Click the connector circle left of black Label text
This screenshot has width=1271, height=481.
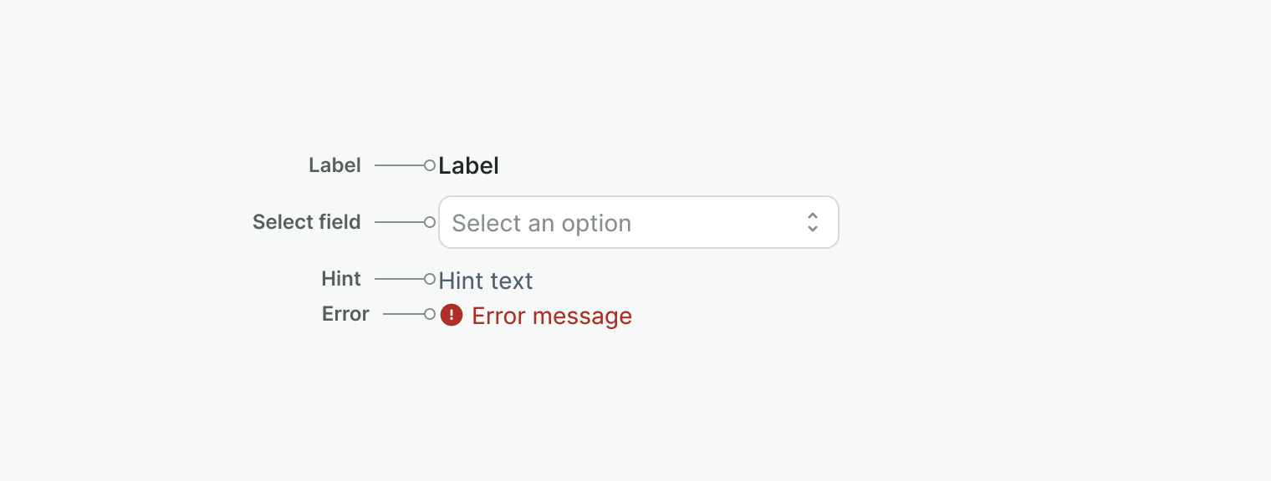430,165
